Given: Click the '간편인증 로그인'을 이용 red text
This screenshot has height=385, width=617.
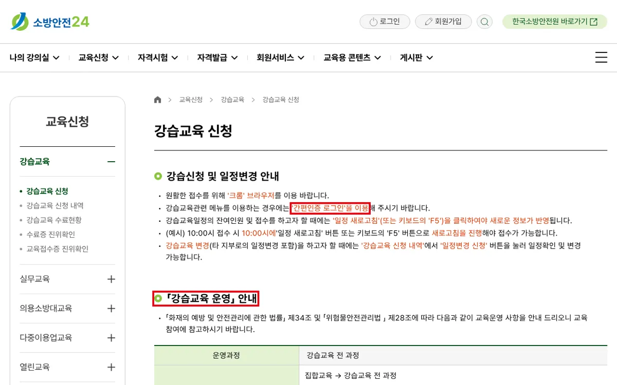Looking at the screenshot, I should pyautogui.click(x=330, y=208).
